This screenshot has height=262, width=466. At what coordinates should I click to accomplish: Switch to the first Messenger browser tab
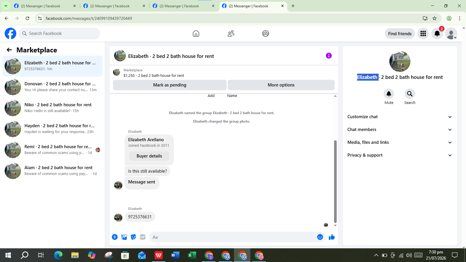45,6
